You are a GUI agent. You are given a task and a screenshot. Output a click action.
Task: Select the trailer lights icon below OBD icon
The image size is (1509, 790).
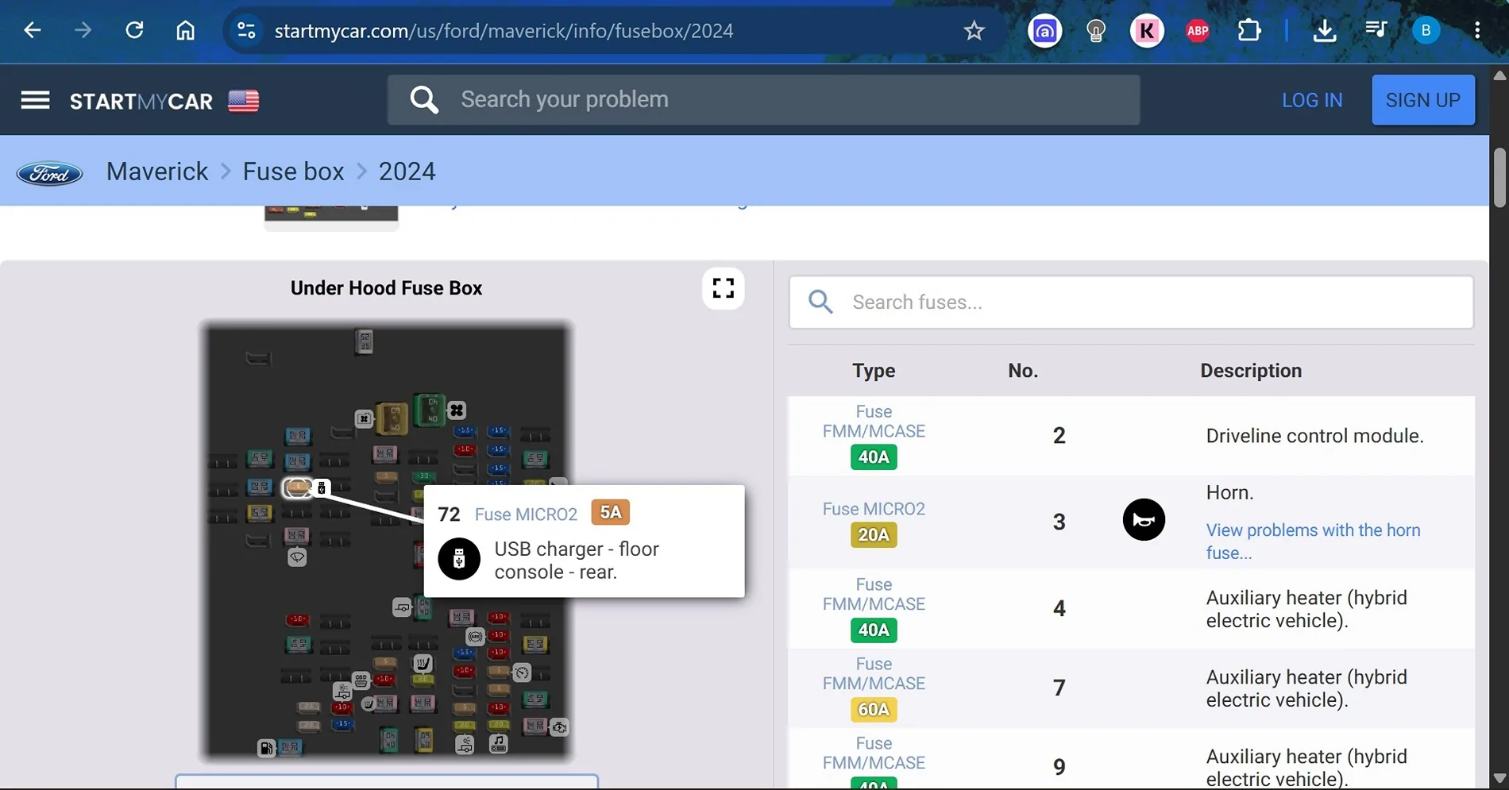[x=342, y=692]
